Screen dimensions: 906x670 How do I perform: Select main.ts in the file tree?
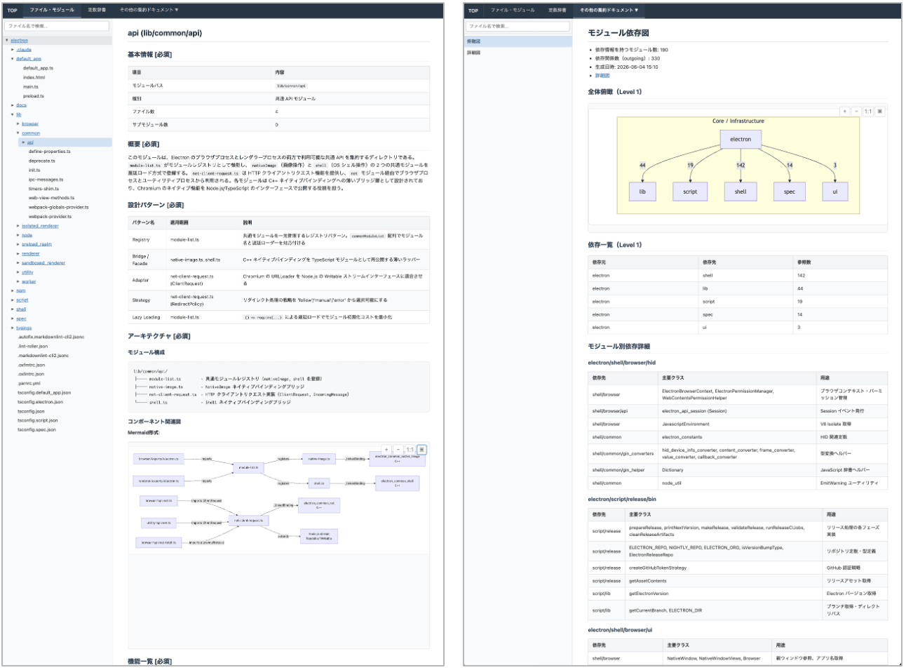coord(31,87)
